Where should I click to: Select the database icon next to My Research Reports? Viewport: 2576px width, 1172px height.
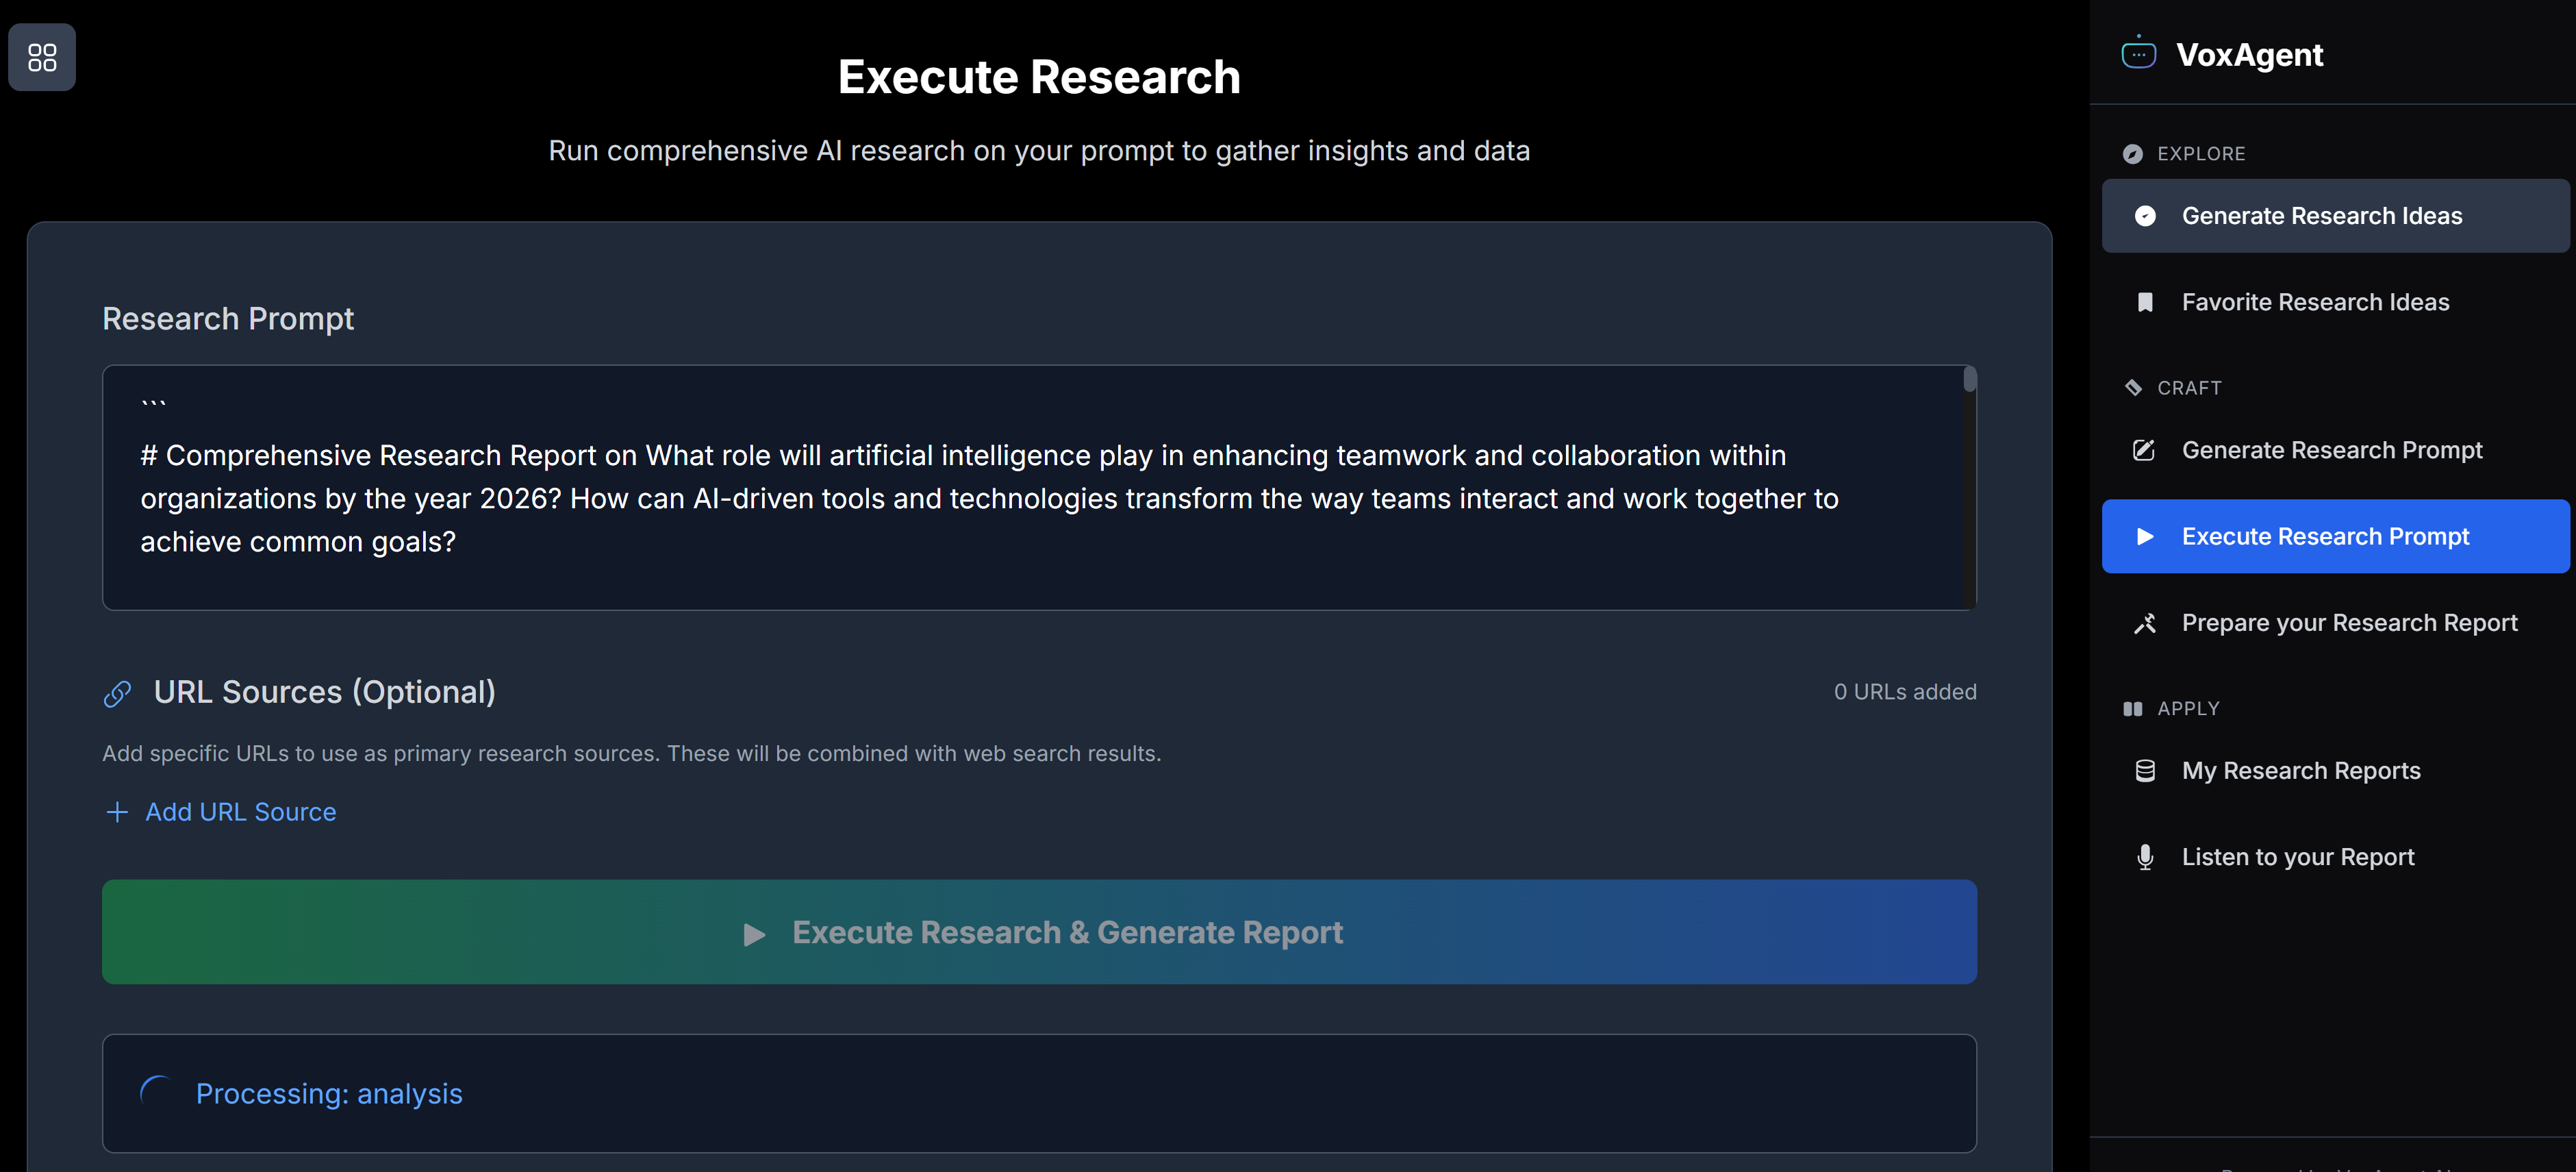2145,770
